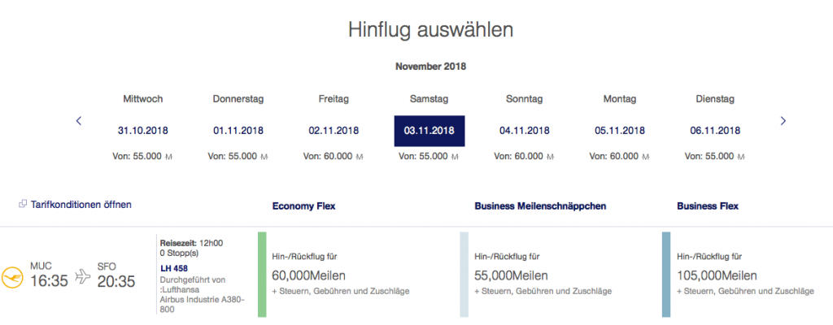This screenshot has height=325, width=833.
Task: Click the LH 458 flight number
Action: (175, 269)
